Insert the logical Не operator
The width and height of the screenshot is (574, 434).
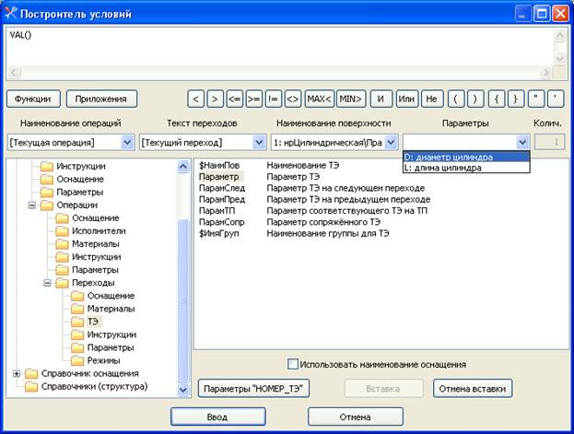(x=432, y=99)
